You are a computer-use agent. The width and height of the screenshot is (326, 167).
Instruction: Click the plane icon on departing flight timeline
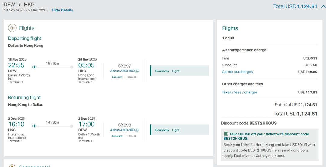(x=34, y=67)
